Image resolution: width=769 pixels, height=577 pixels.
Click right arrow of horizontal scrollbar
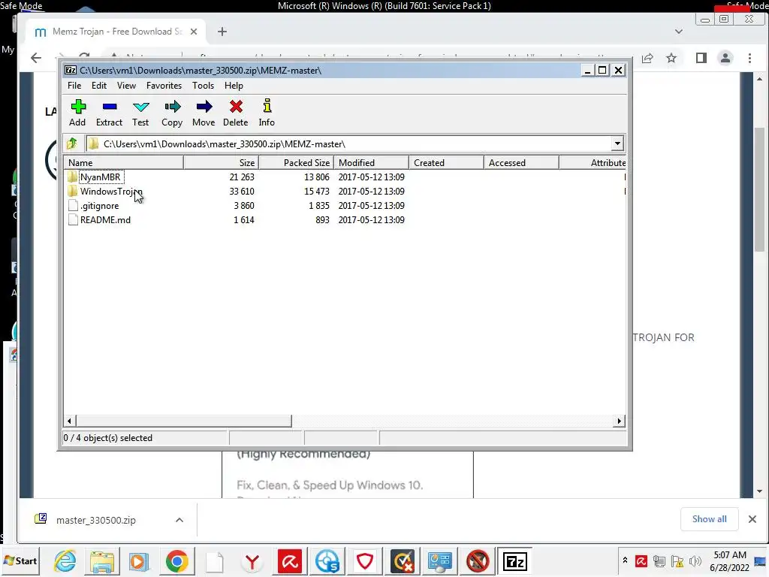coord(620,421)
